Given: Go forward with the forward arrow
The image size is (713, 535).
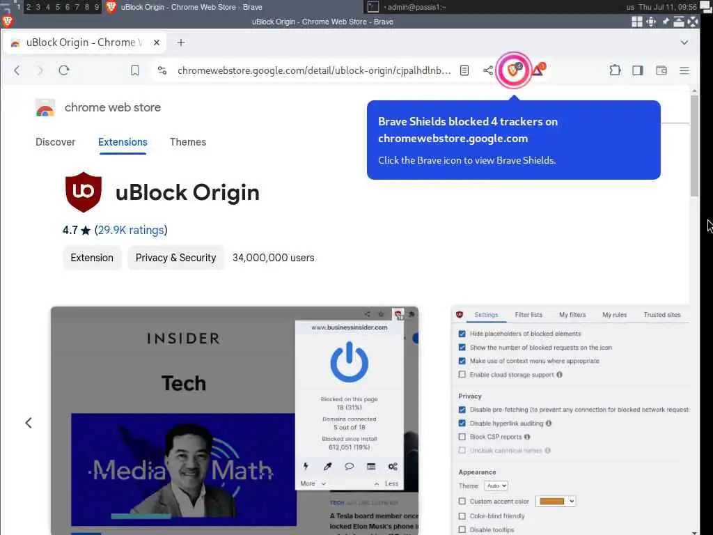Looking at the screenshot, I should pyautogui.click(x=40, y=70).
